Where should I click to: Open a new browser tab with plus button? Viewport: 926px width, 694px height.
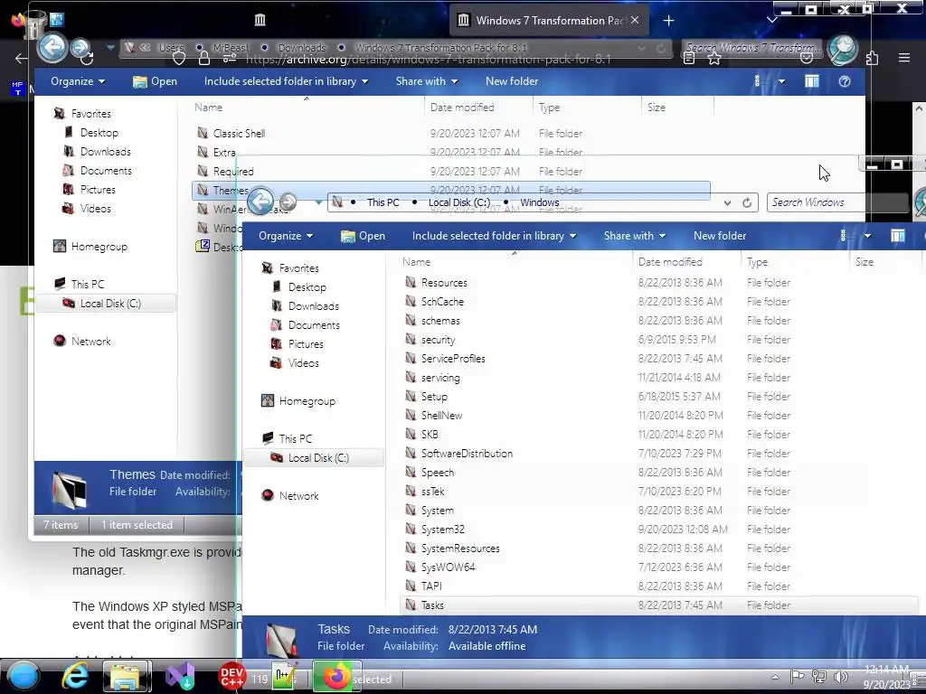[x=668, y=21]
